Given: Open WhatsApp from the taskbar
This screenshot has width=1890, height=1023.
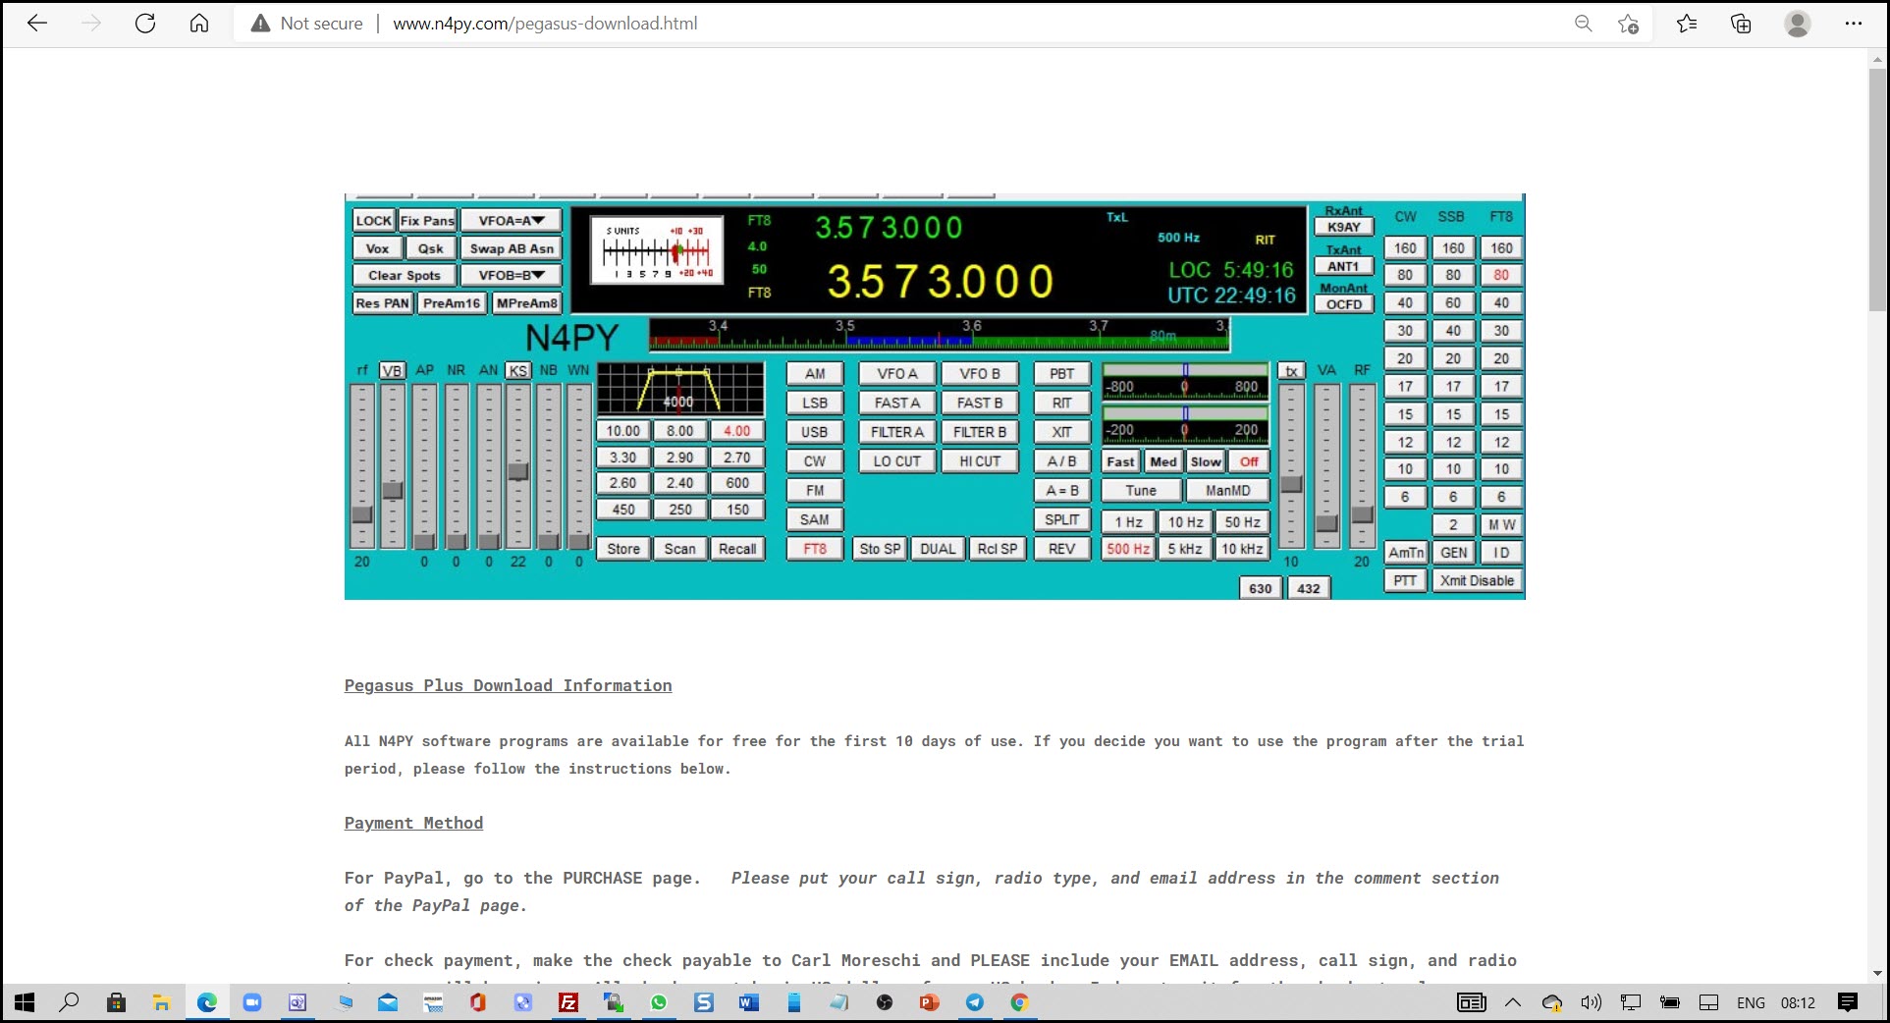Looking at the screenshot, I should [x=658, y=1002].
